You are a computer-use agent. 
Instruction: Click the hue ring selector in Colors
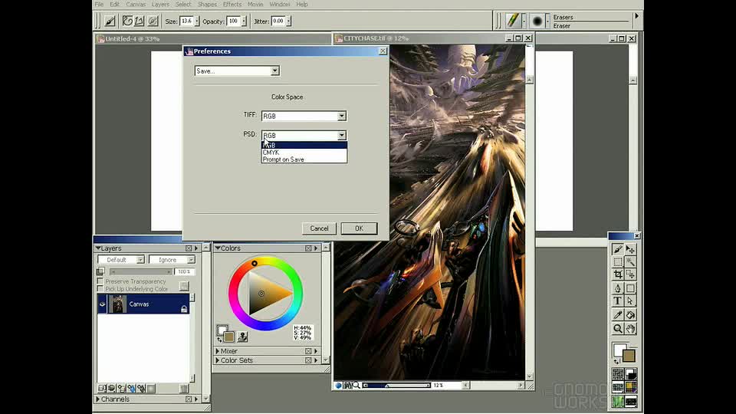[x=254, y=263]
